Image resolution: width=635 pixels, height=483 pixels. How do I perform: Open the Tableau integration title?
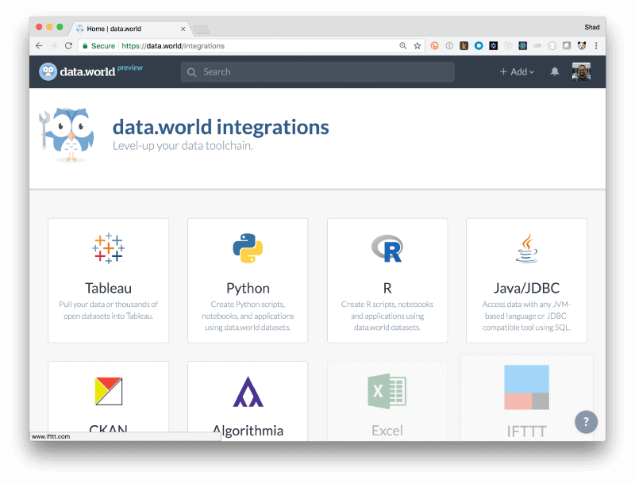coord(108,288)
